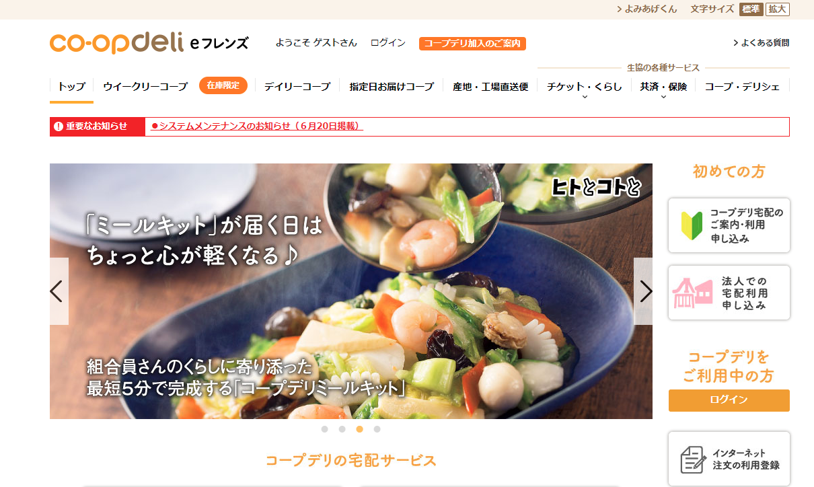The width and height of the screenshot is (814, 487).
Task: Set text size to 拡大
Action: (777, 9)
